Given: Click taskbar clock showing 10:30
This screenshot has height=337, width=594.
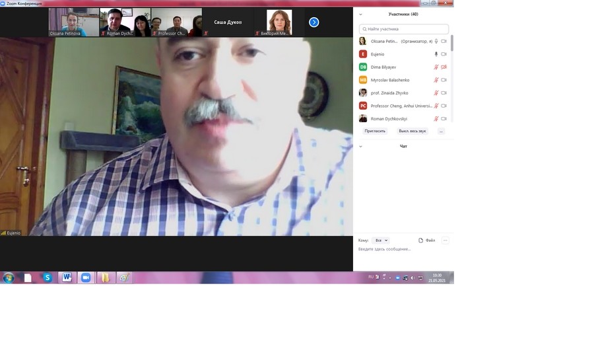Looking at the screenshot, I should [437, 278].
